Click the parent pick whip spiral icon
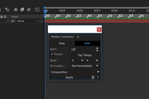 (13, 21)
